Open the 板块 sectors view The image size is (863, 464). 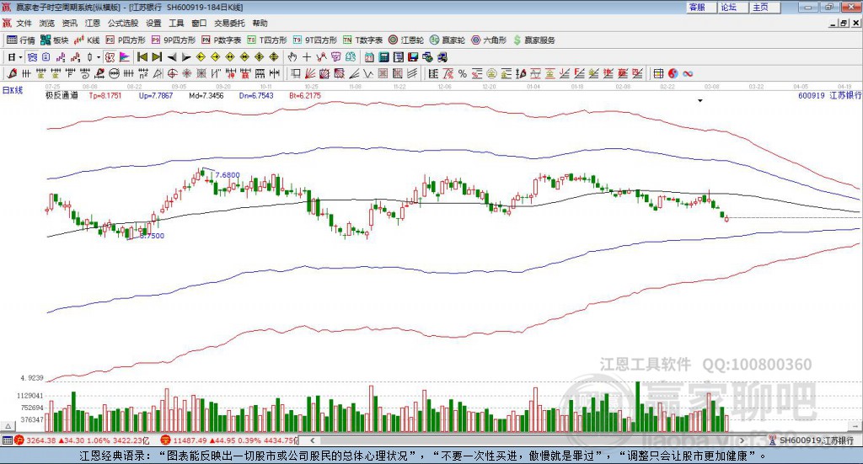pos(54,40)
